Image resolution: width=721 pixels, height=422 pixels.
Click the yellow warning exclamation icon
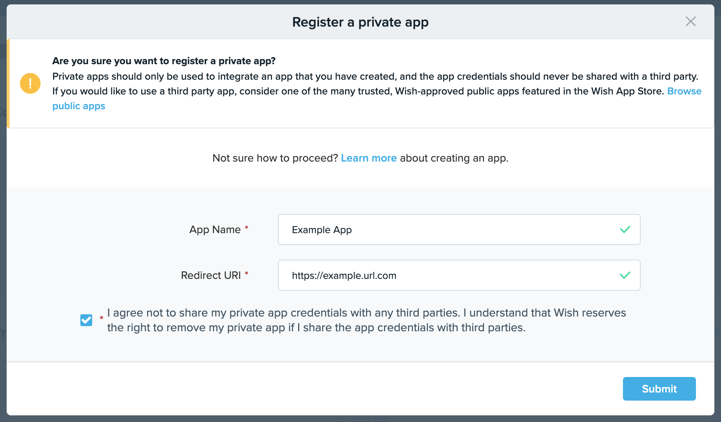click(30, 83)
